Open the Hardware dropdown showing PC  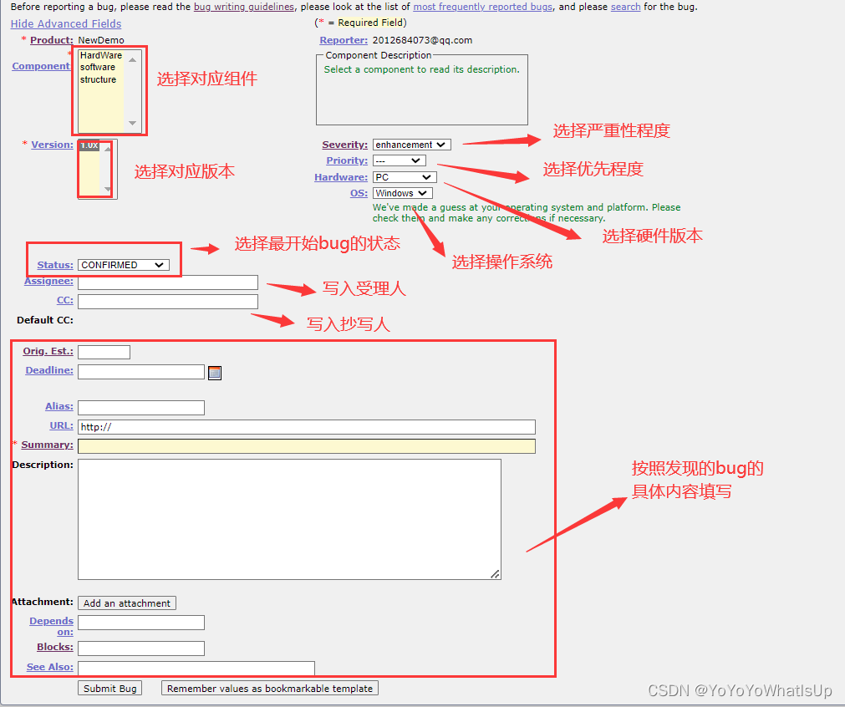tap(405, 177)
